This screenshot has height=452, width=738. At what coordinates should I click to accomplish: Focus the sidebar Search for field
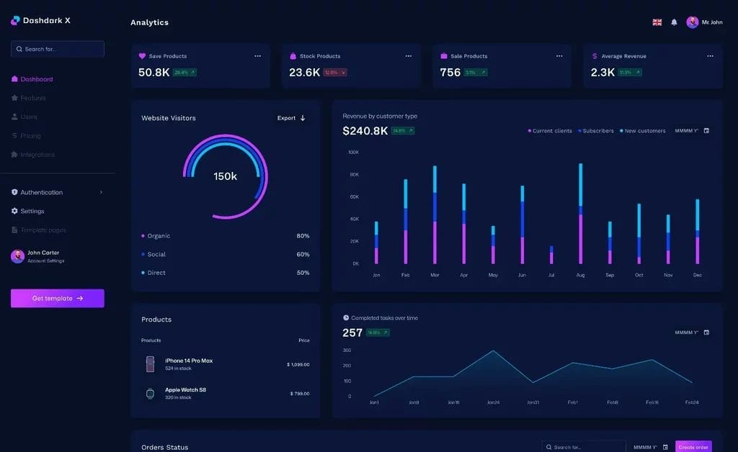point(58,49)
